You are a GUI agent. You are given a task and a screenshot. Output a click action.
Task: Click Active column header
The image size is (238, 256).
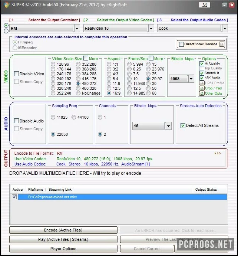click(18, 190)
